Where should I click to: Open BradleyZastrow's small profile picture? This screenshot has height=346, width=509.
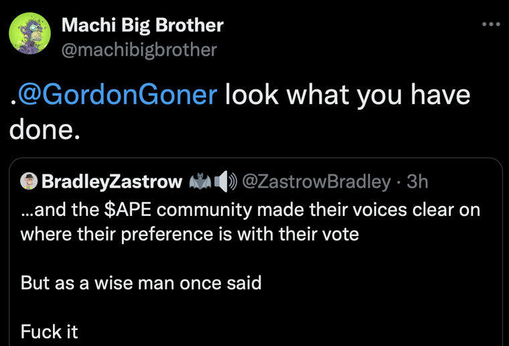click(x=29, y=181)
